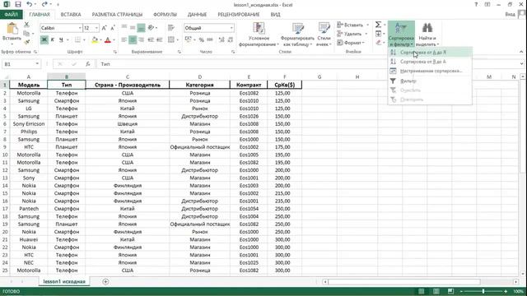Open the Calibri font name dropdown
The image size is (527, 296).
(80, 28)
